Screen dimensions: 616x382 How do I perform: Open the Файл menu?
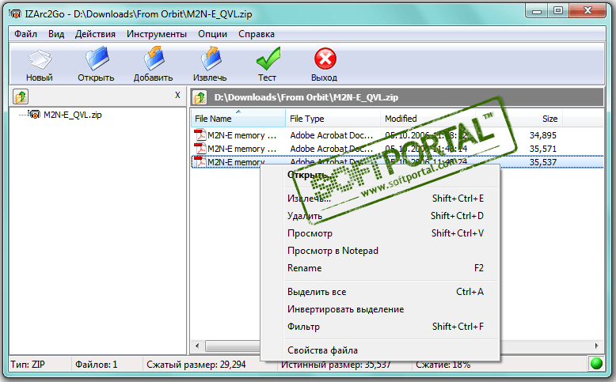point(25,34)
